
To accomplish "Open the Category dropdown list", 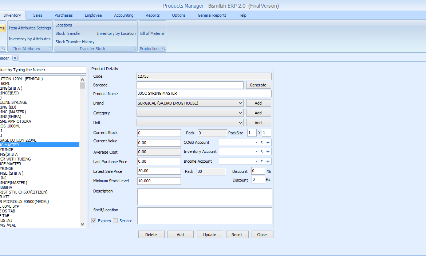I will 240,113.
